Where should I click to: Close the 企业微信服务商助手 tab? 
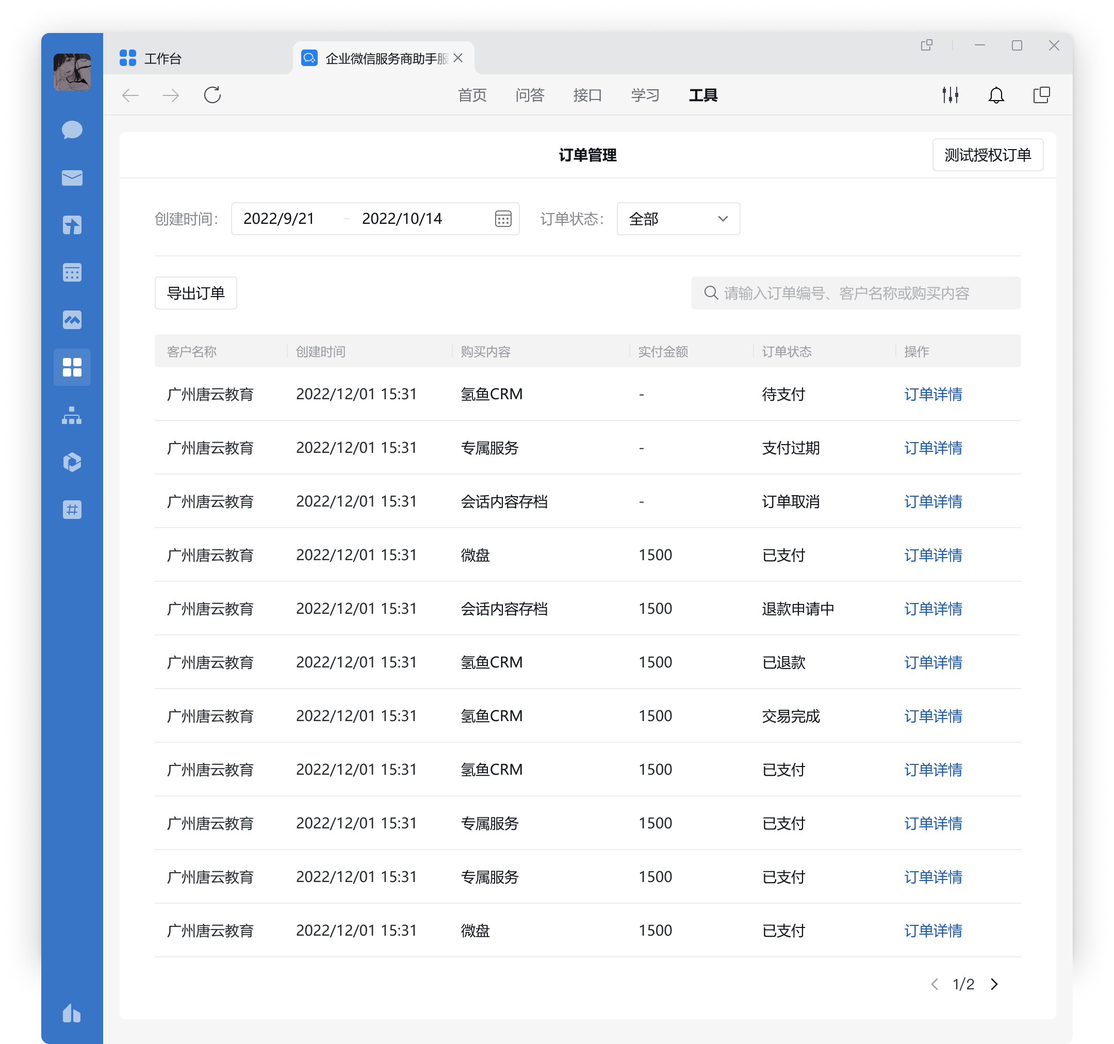tap(458, 58)
